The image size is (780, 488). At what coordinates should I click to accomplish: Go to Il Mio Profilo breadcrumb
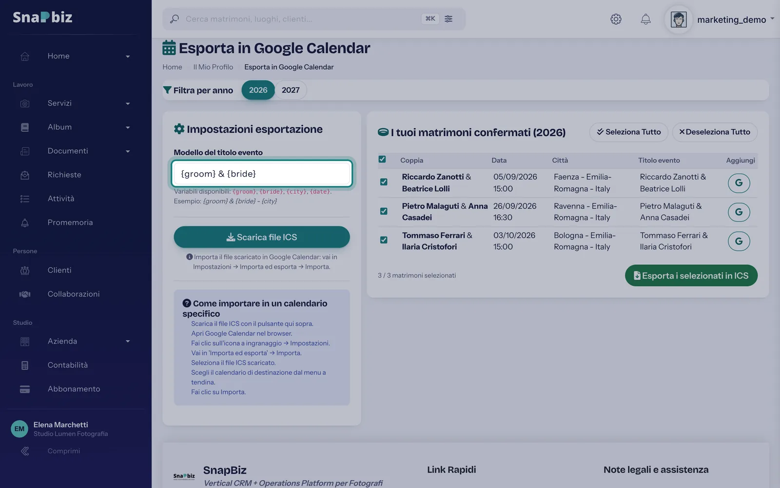point(213,67)
